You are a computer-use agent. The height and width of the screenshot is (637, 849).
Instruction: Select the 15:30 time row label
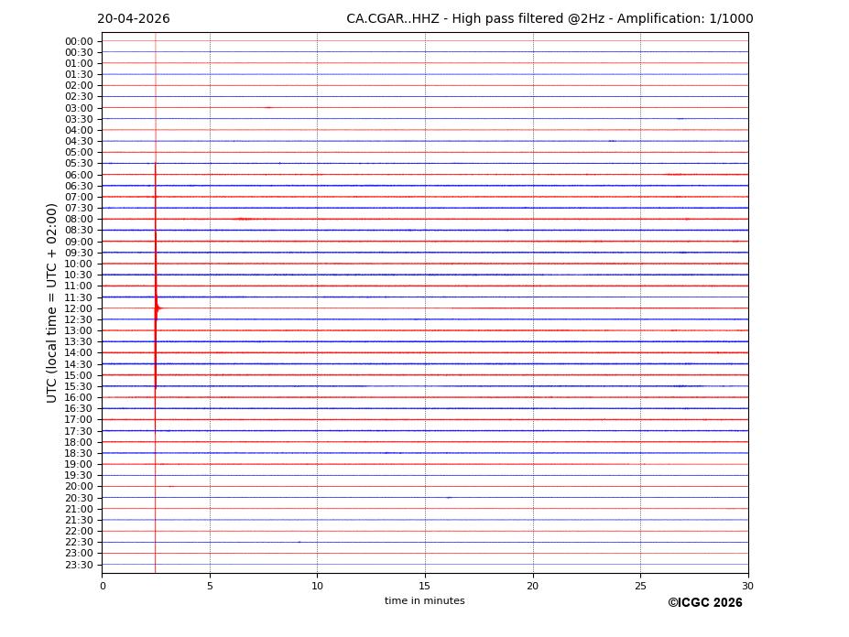(x=79, y=386)
